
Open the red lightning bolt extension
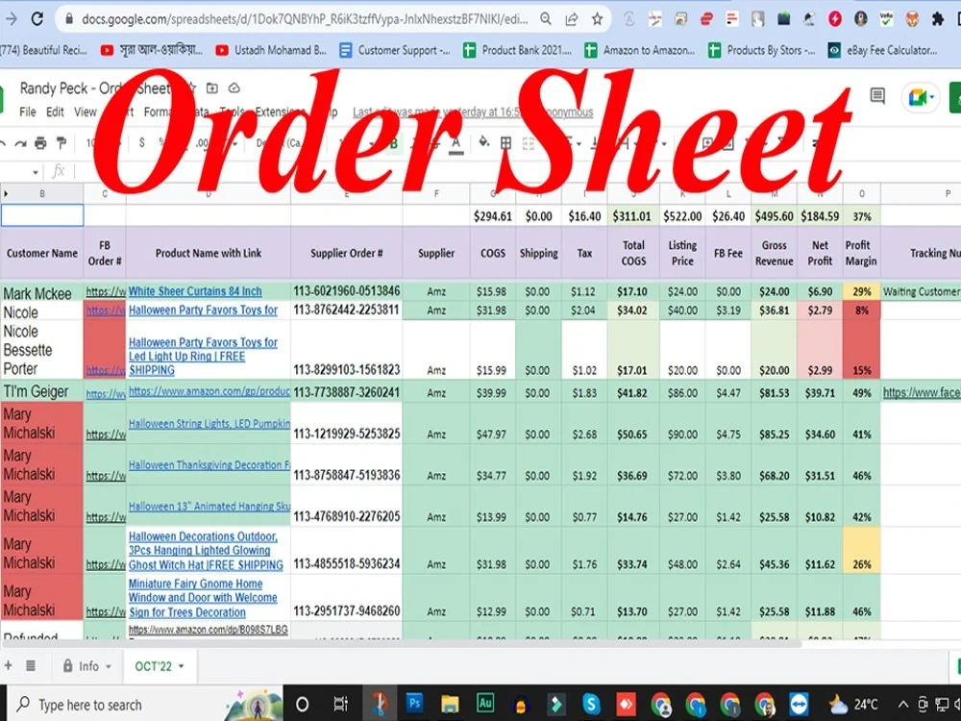click(x=835, y=19)
